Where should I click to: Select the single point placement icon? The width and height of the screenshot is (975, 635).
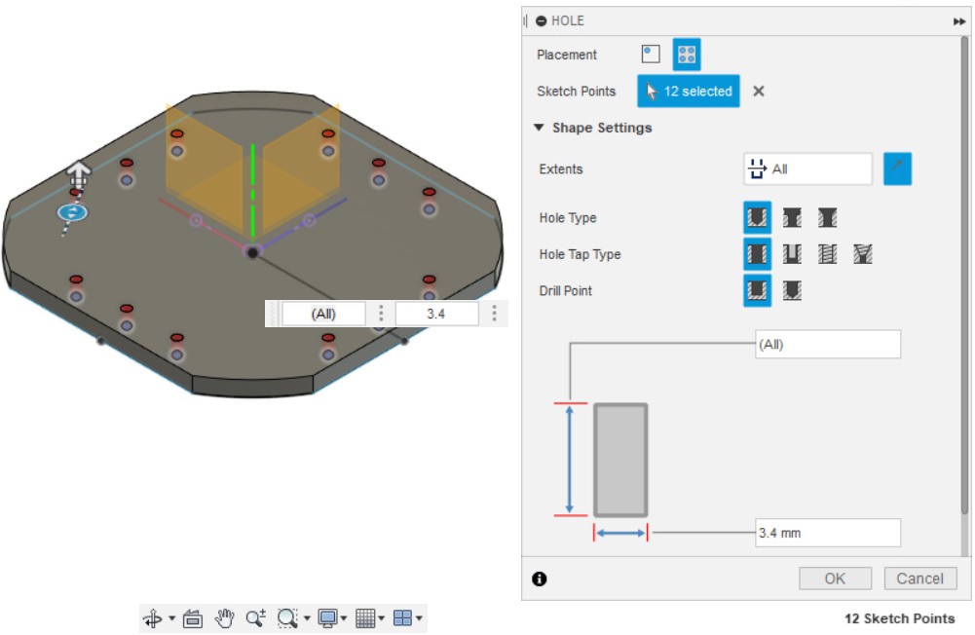[x=650, y=55]
